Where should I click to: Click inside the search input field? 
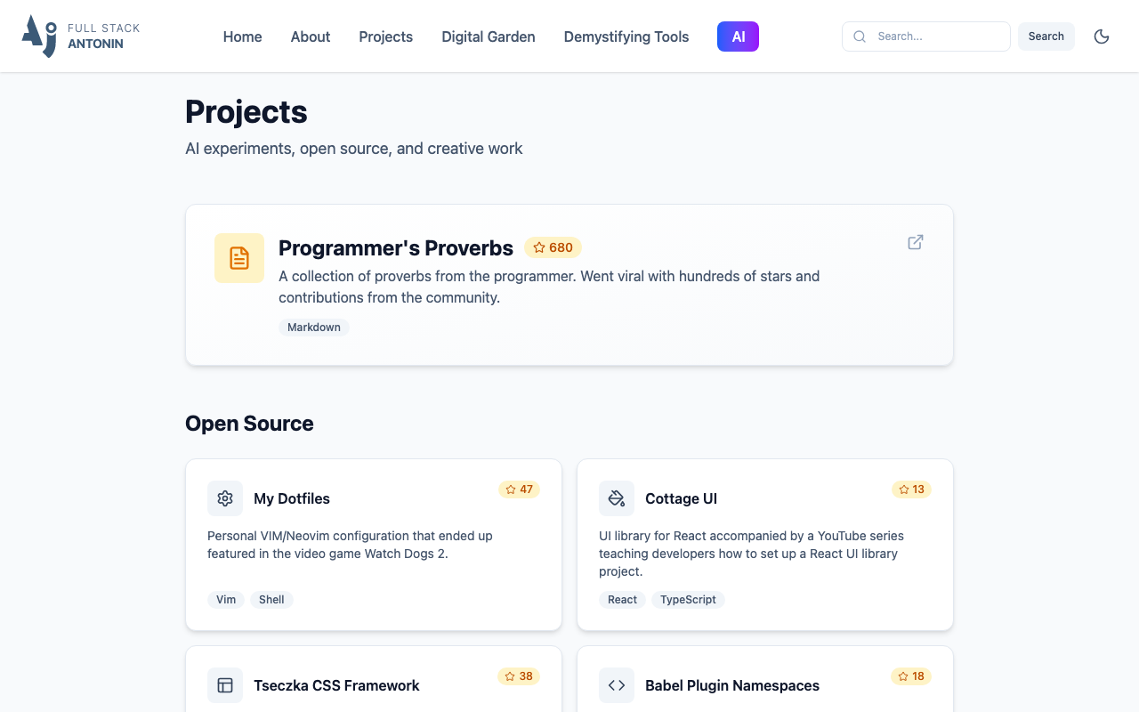tap(934, 36)
